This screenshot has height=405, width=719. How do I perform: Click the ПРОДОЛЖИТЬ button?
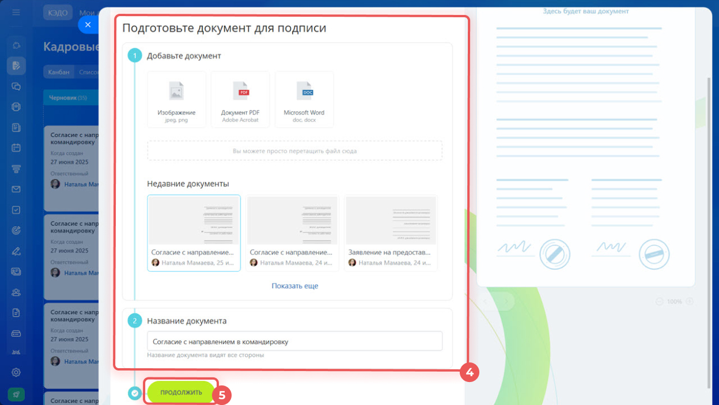pyautogui.click(x=181, y=392)
